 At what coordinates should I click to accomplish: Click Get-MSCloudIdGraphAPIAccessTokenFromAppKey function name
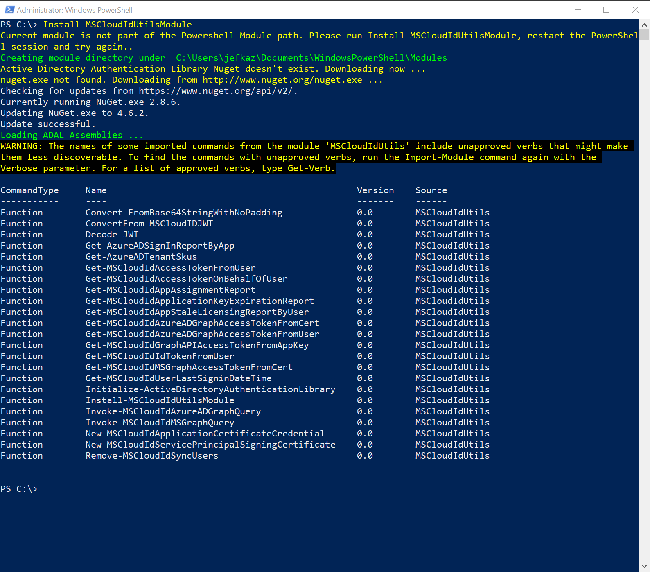point(197,345)
